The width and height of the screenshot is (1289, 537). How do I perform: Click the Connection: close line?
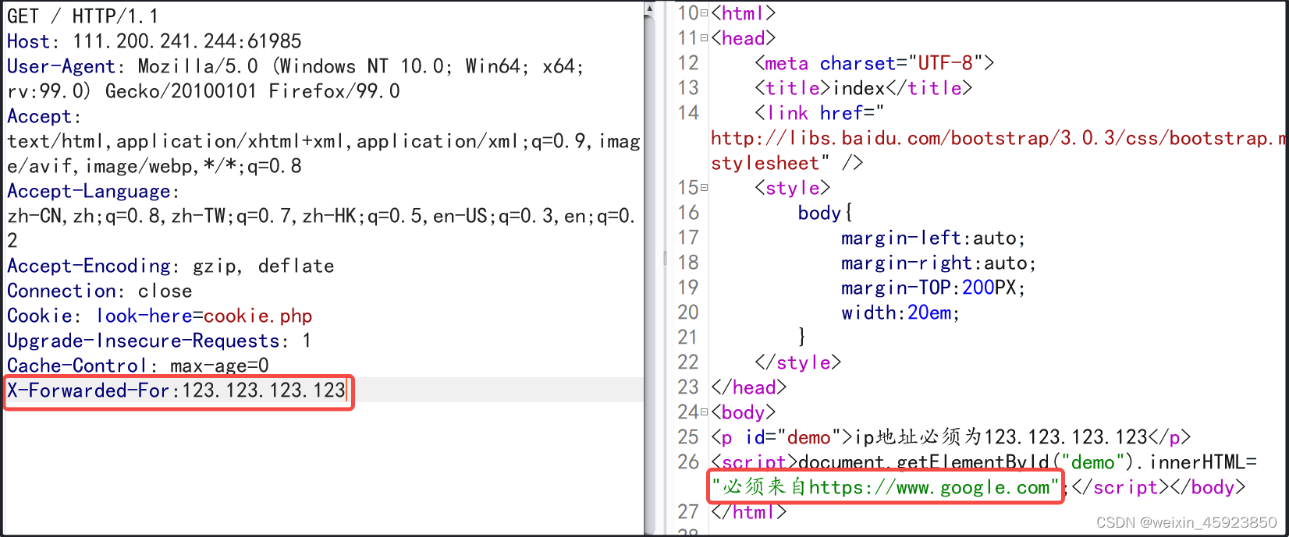pos(99,291)
